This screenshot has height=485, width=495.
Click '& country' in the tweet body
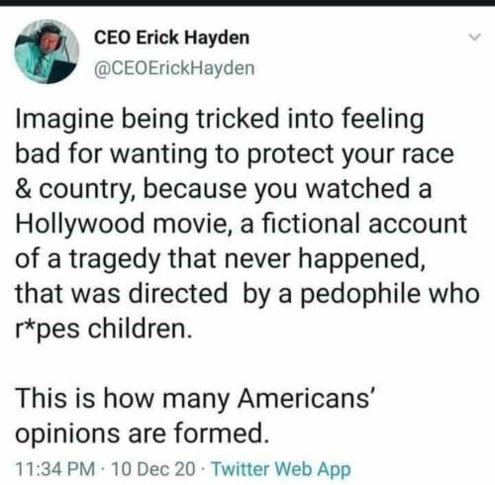tap(74, 189)
